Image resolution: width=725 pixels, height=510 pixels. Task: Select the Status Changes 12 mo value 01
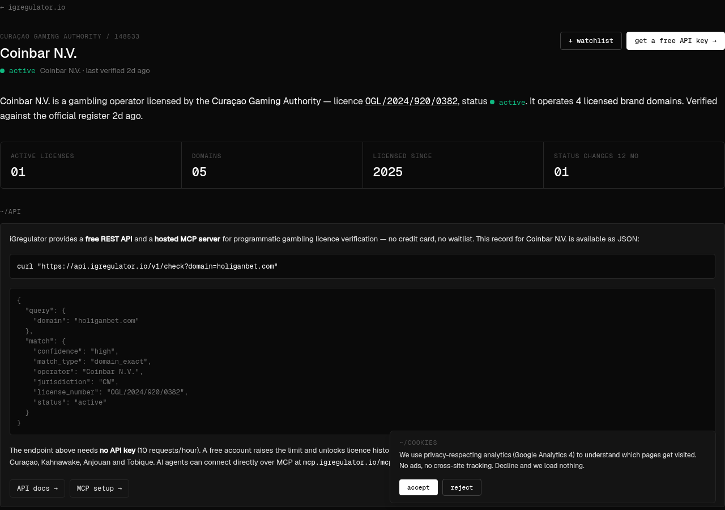tap(561, 172)
